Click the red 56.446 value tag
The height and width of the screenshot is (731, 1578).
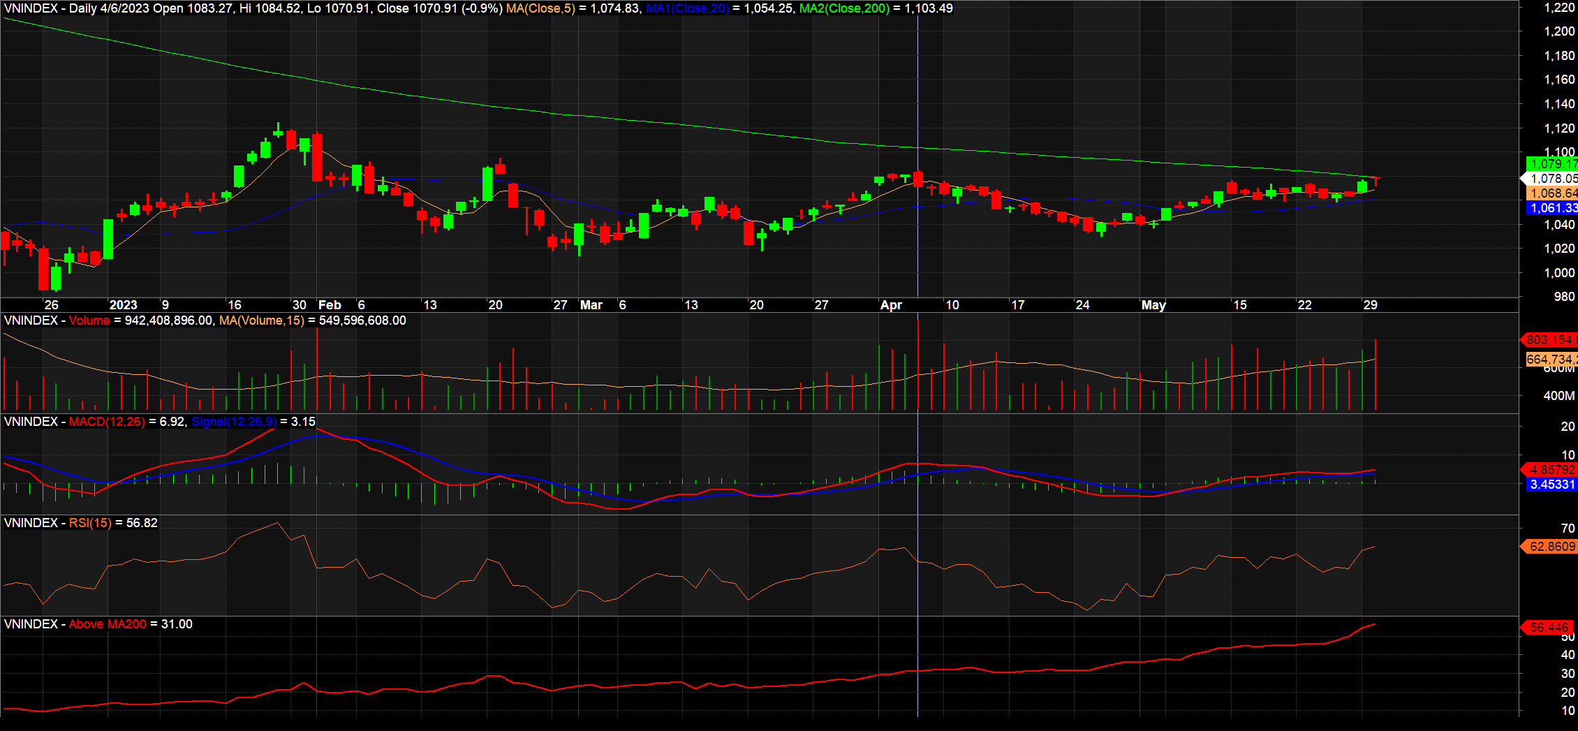[1549, 628]
